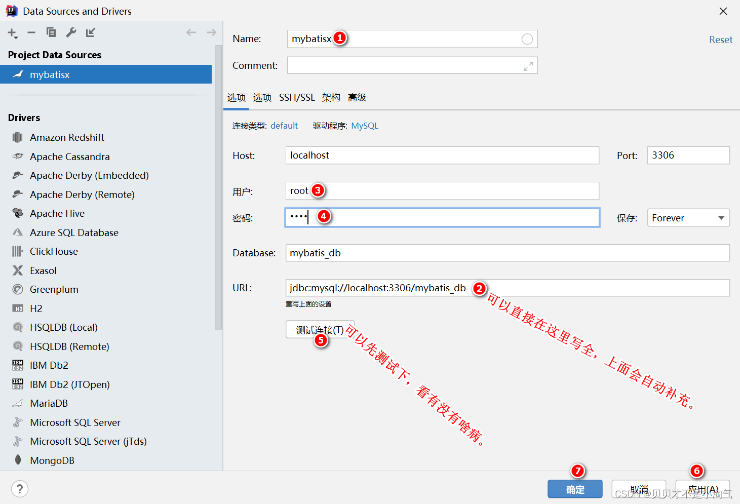Close the Data Sources and Drivers dialog

click(x=723, y=11)
